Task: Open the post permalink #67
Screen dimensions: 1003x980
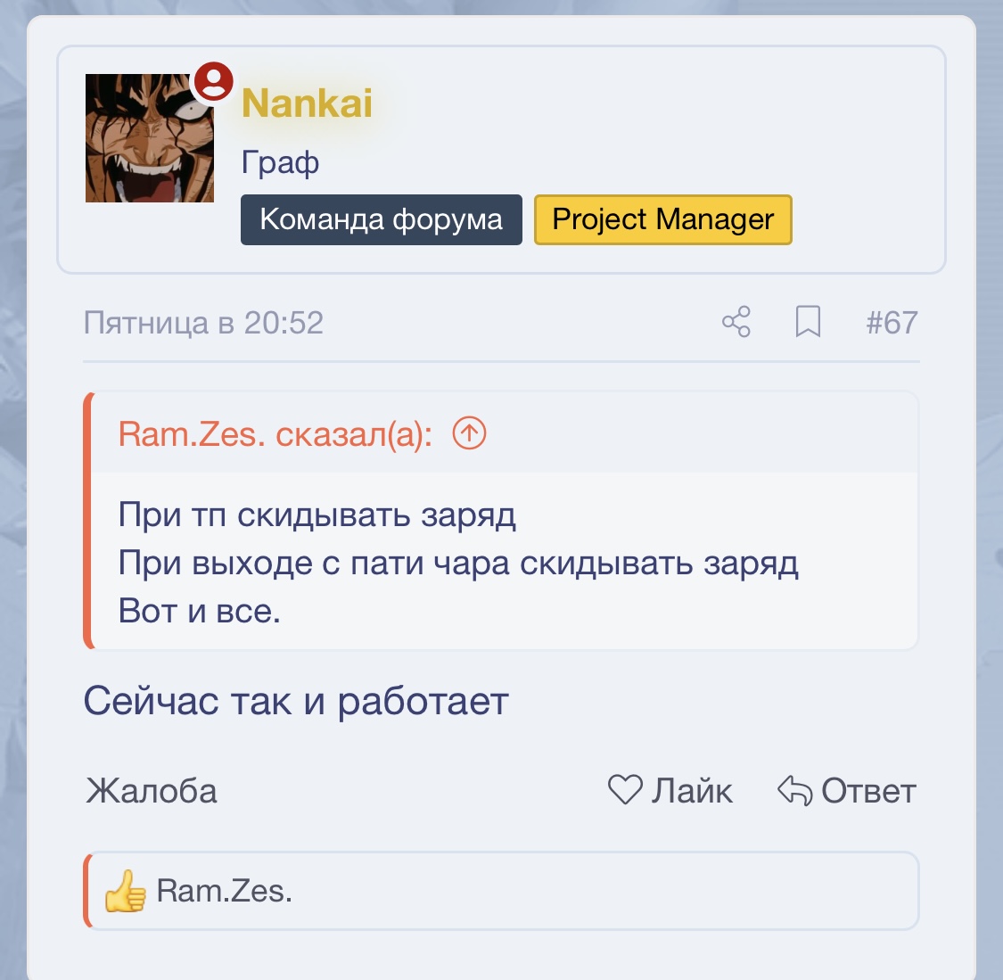Action: [x=892, y=323]
